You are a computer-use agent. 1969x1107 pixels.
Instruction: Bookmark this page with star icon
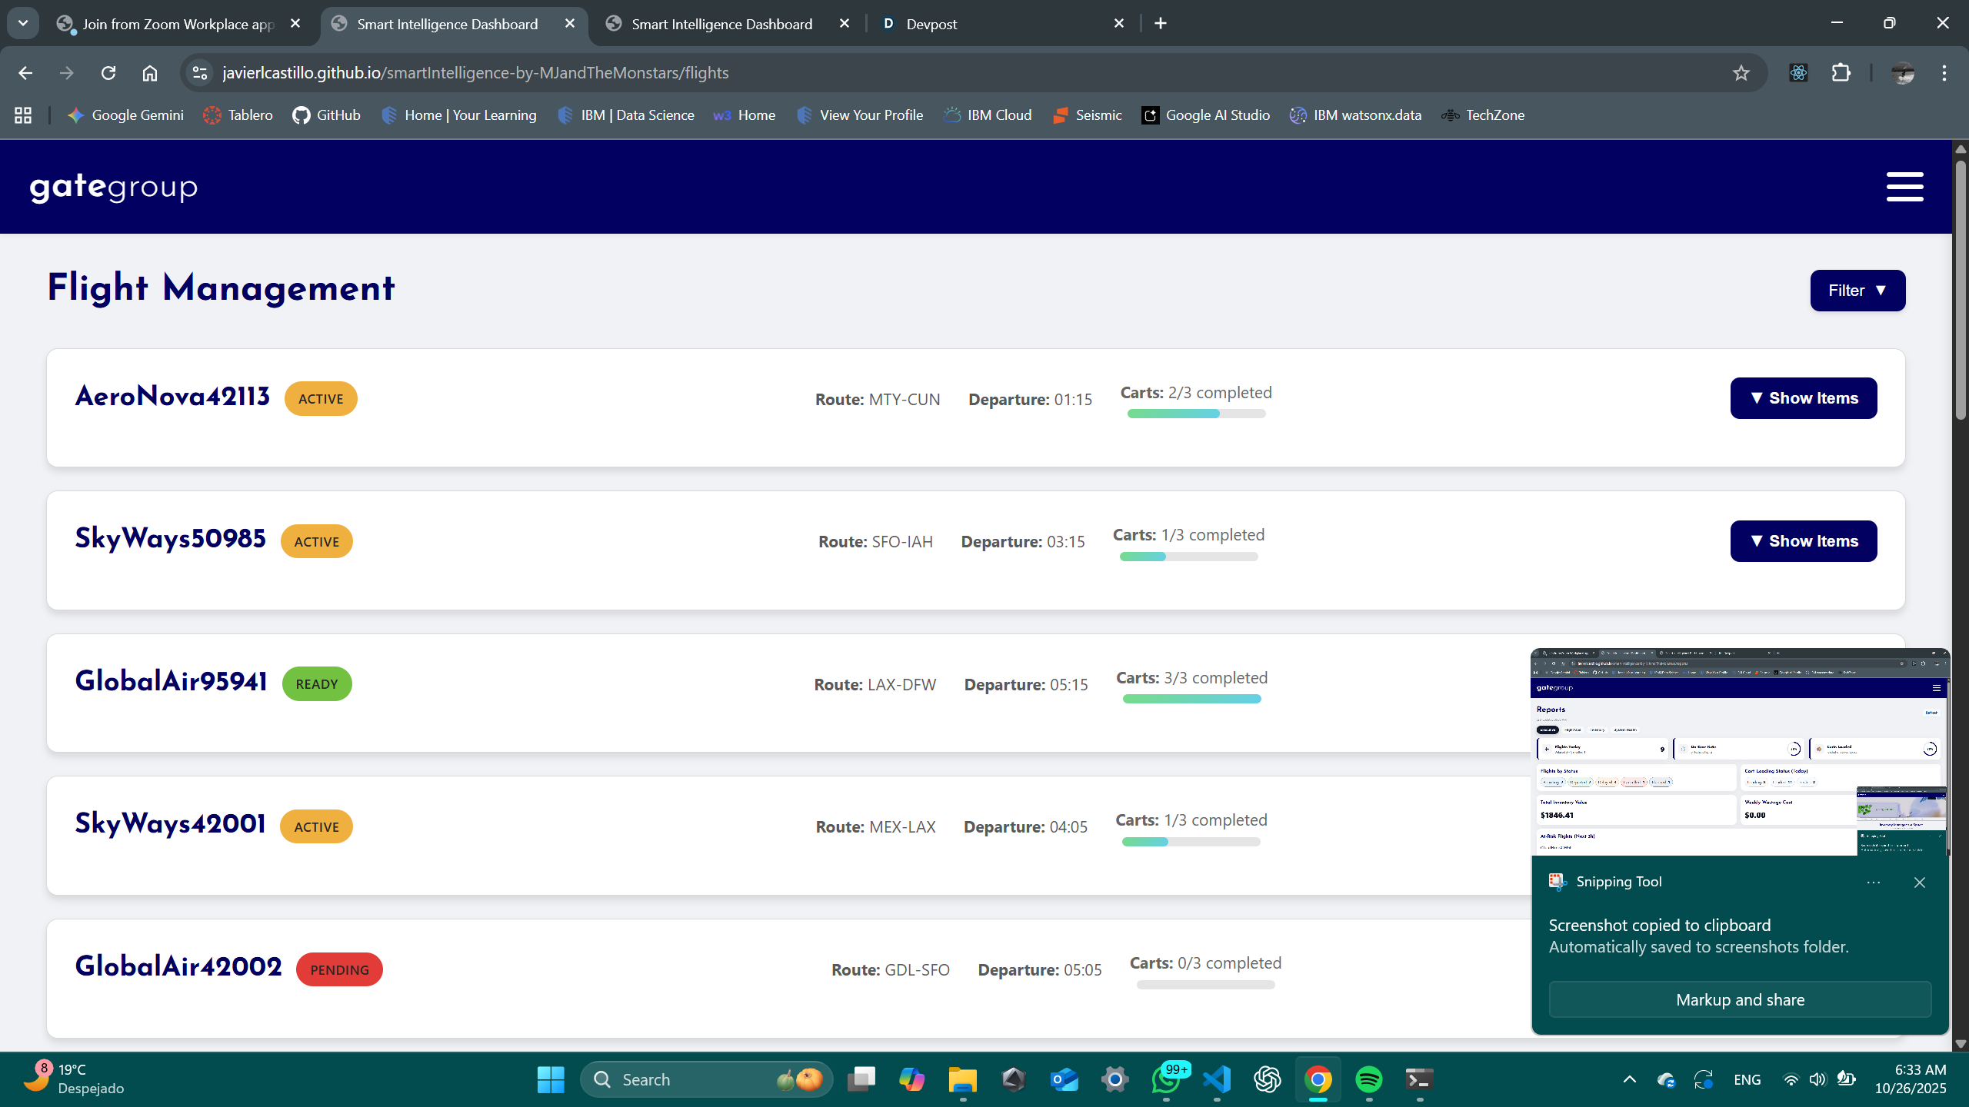(1741, 73)
